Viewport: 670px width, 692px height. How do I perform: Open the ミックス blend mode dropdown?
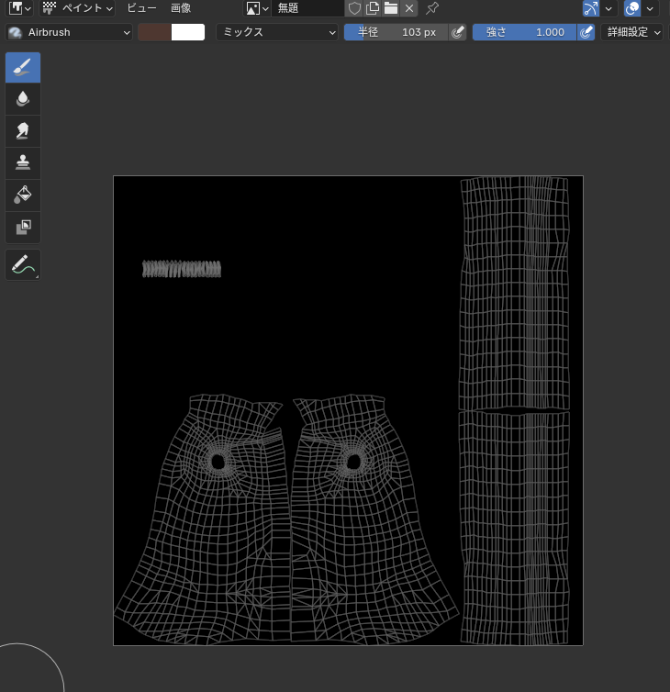point(278,32)
